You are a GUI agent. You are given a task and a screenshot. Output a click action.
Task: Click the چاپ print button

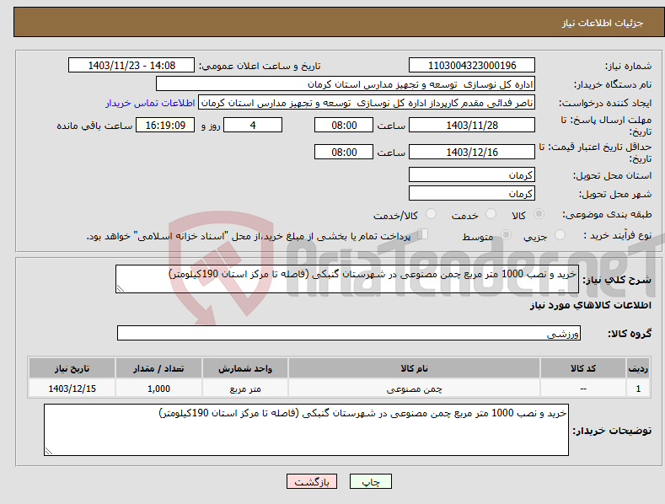(x=371, y=481)
